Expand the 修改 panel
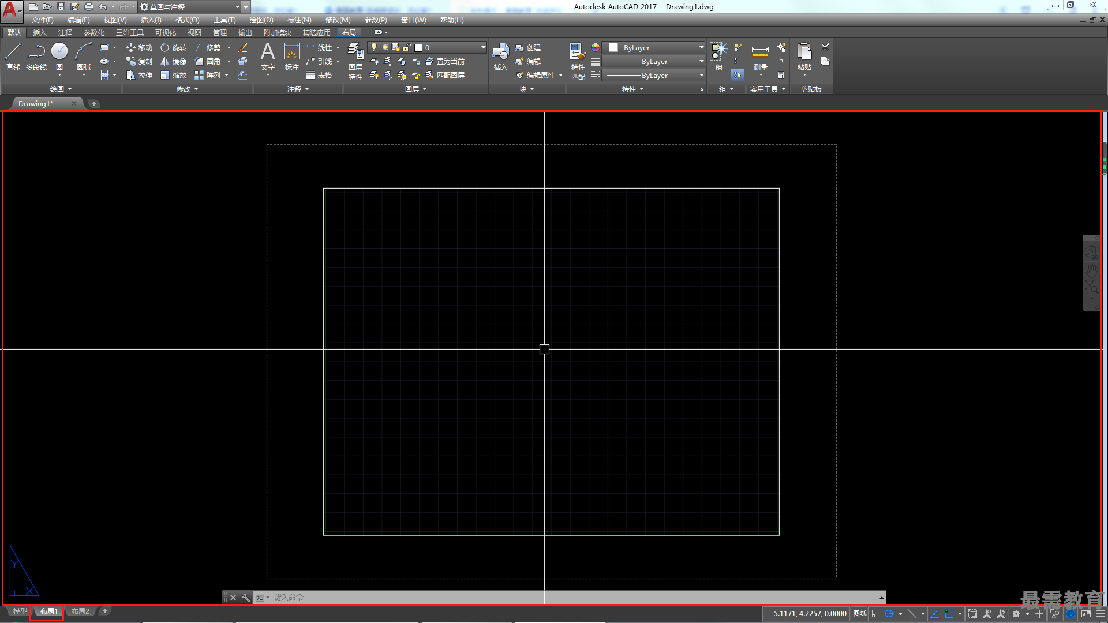The height and width of the screenshot is (623, 1108). pyautogui.click(x=187, y=89)
